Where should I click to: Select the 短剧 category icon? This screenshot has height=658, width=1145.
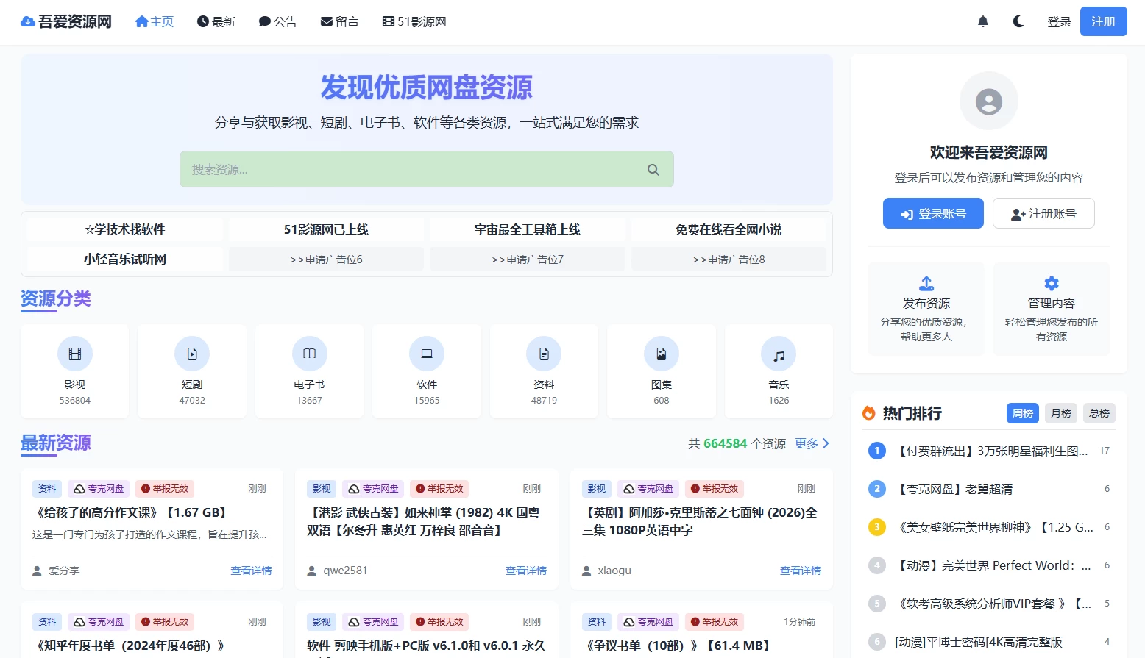[191, 353]
